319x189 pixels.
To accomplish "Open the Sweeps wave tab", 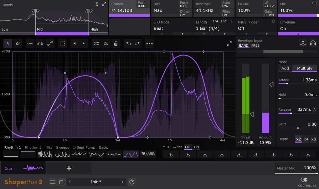I will click(x=63, y=147).
